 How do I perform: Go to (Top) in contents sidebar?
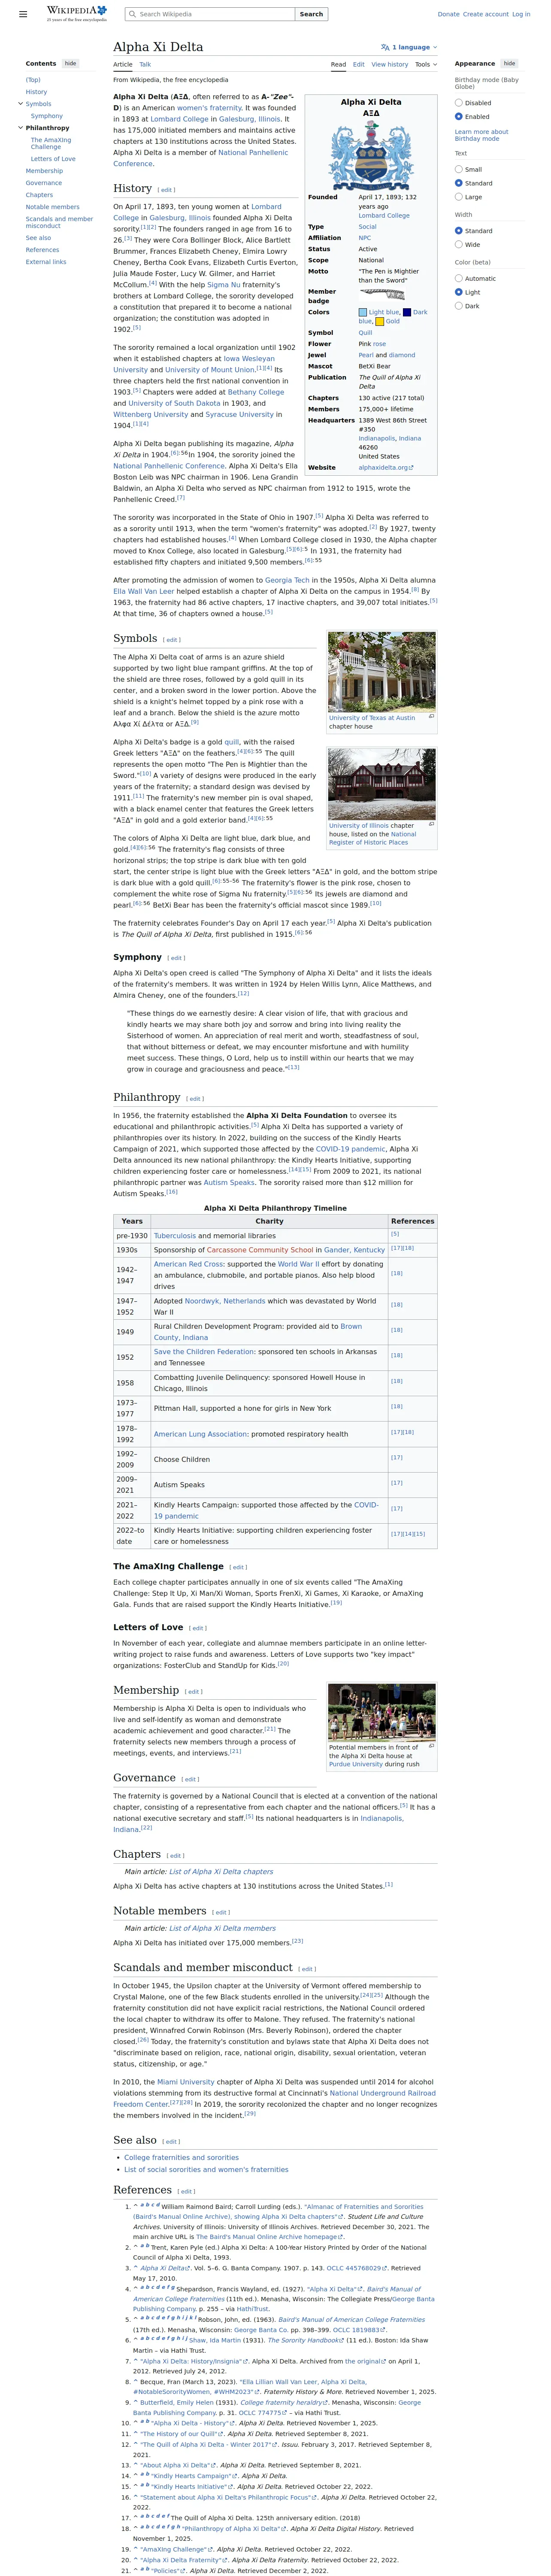33,80
